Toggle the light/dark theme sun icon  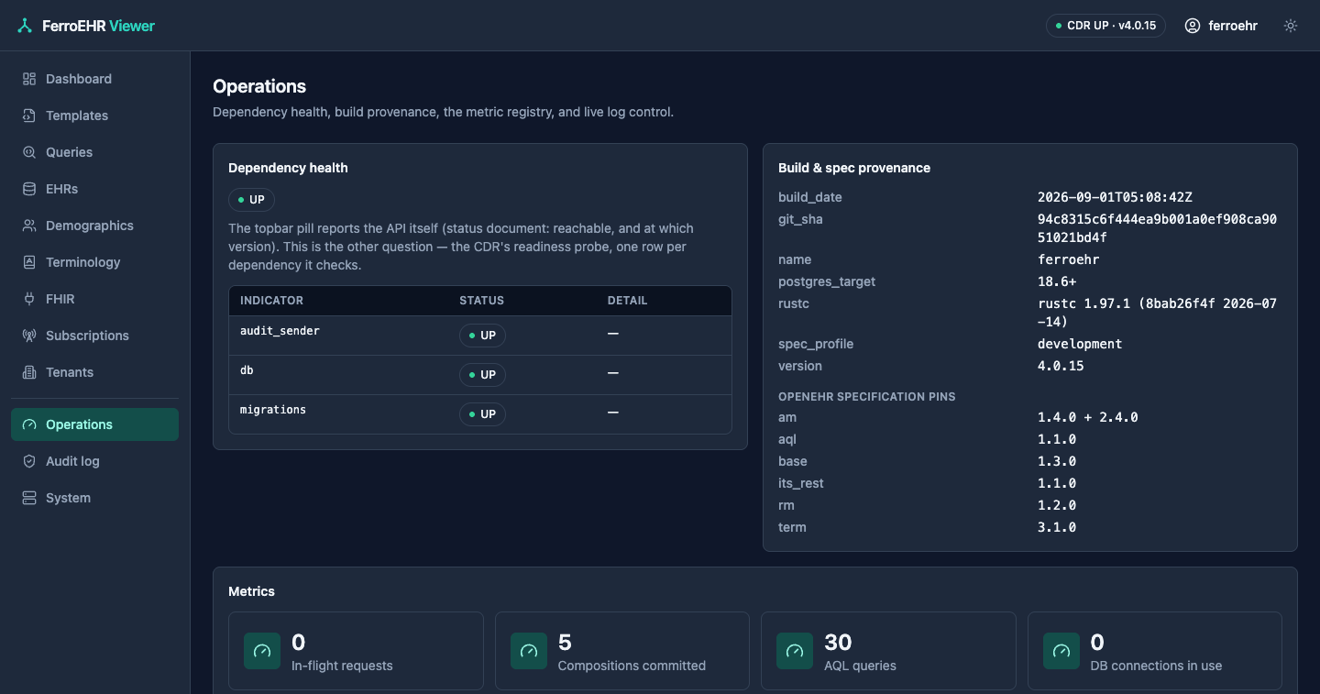point(1291,26)
